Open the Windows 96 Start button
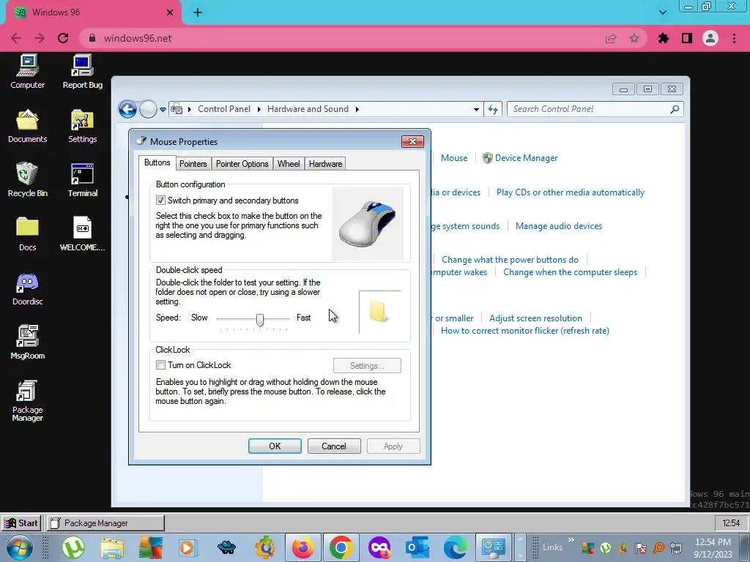Screen dimensions: 750x562 pyautogui.click(x=21, y=523)
